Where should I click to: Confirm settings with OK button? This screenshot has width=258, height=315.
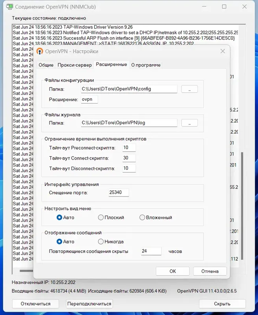173,271
